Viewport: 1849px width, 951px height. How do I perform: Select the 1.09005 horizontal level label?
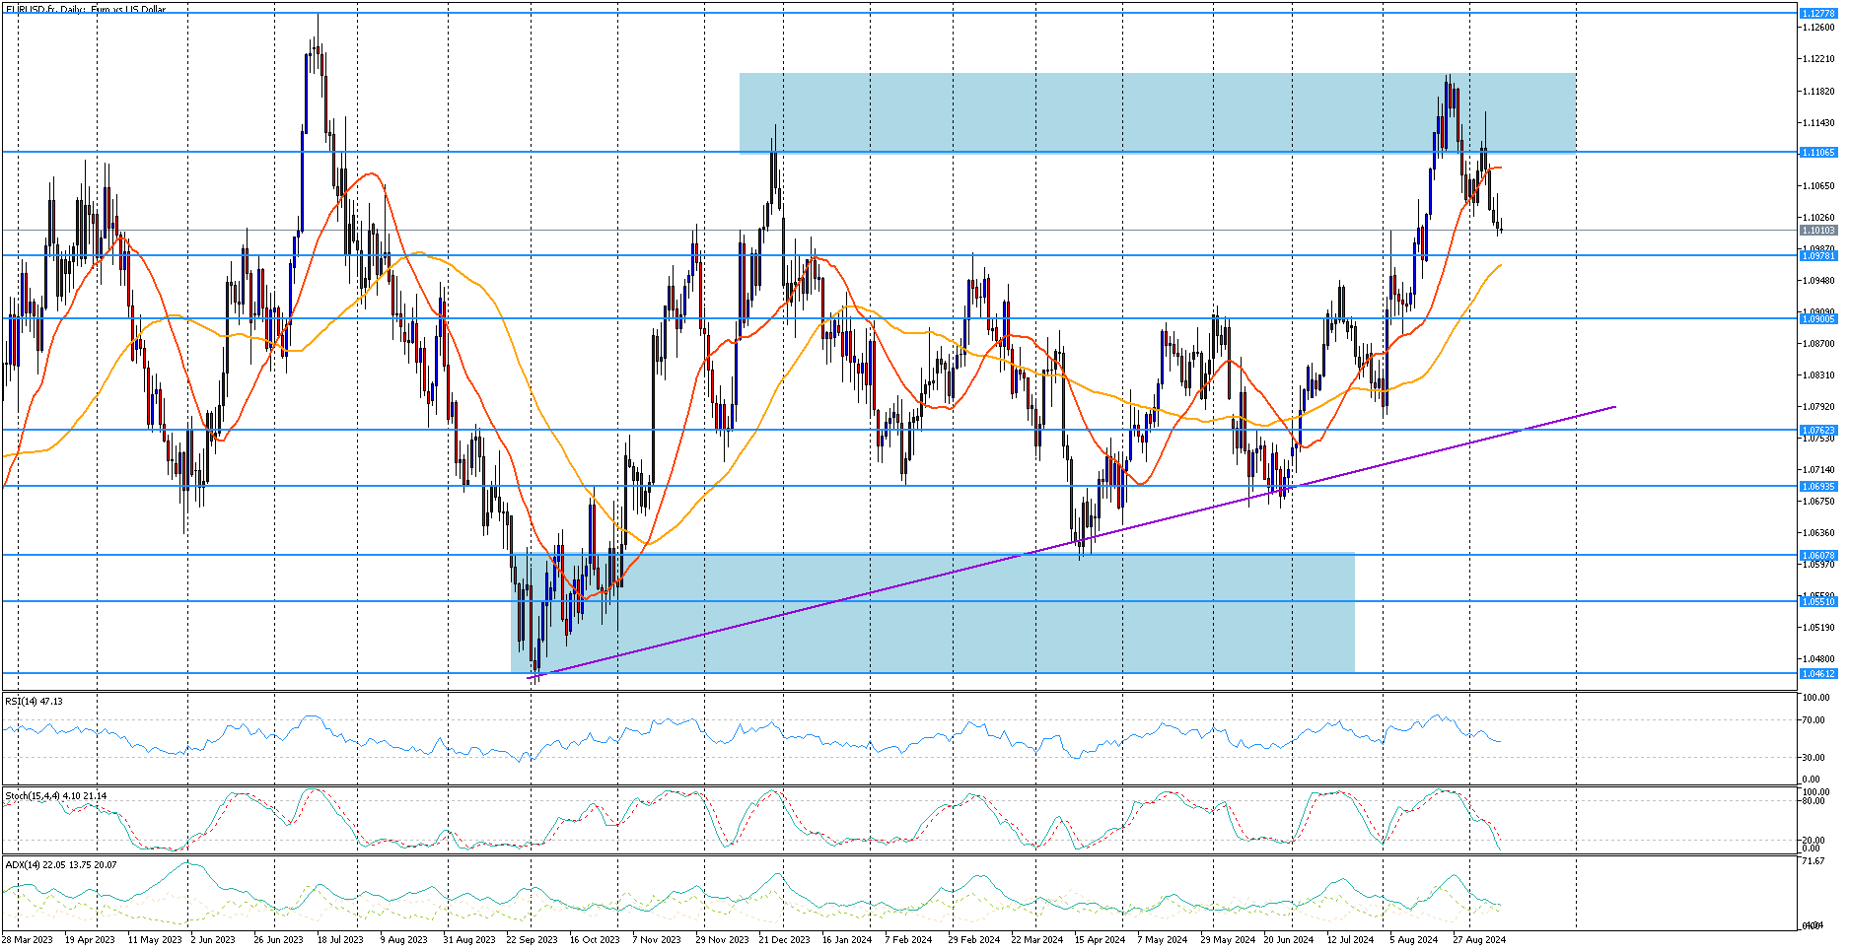1817,319
